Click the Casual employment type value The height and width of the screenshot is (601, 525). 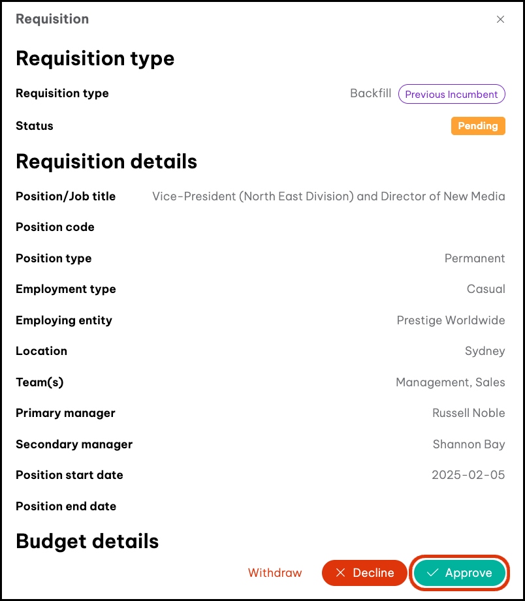tap(486, 289)
